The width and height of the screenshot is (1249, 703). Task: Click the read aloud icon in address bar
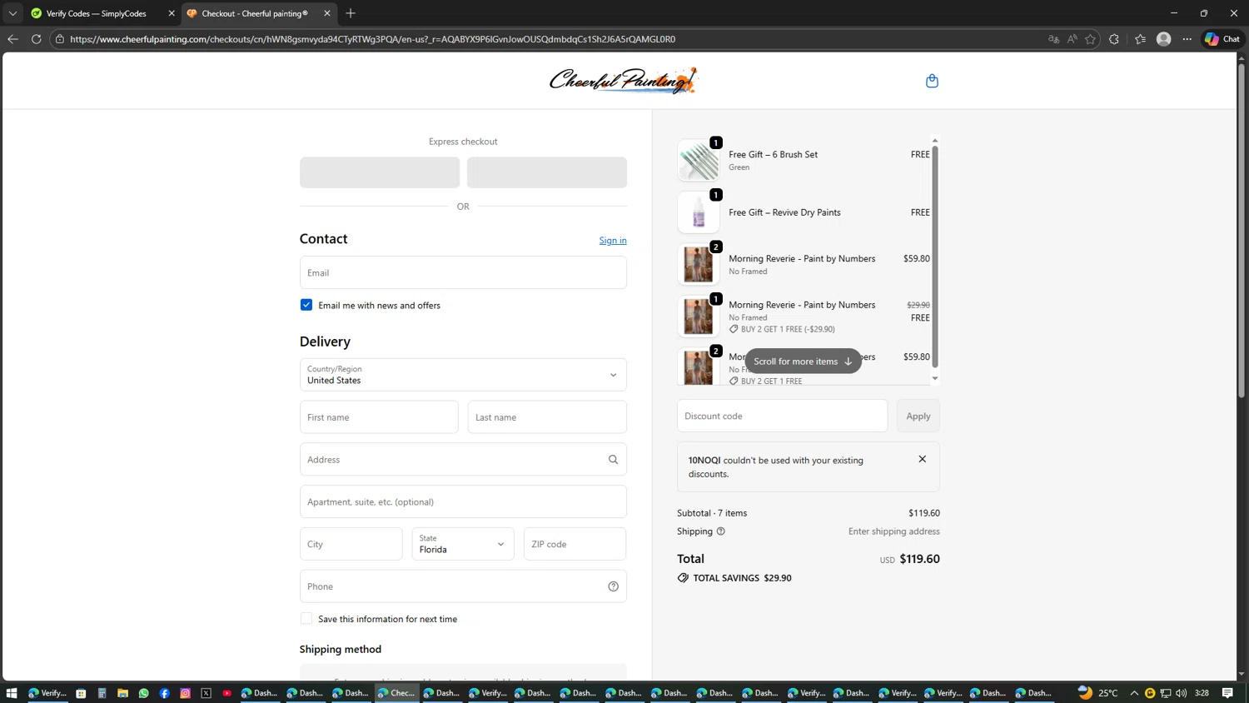point(1072,39)
